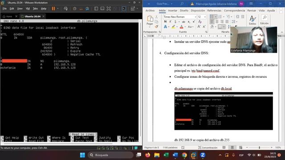Click the 1166 palabras word count
This screenshot has width=285, height=160.
click(x=170, y=148)
